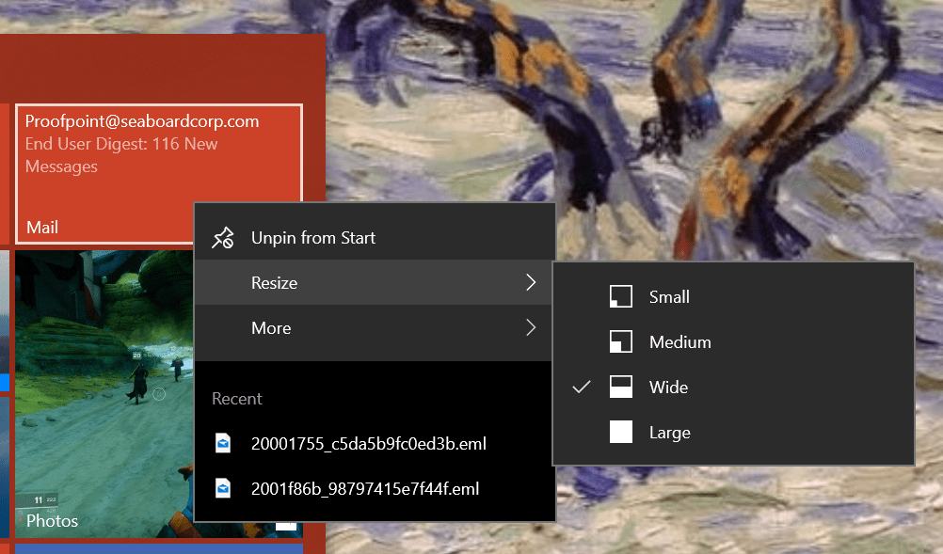Expand the Resize submenu chevron
Viewport: 943px width, 554px height.
pyautogui.click(x=530, y=282)
